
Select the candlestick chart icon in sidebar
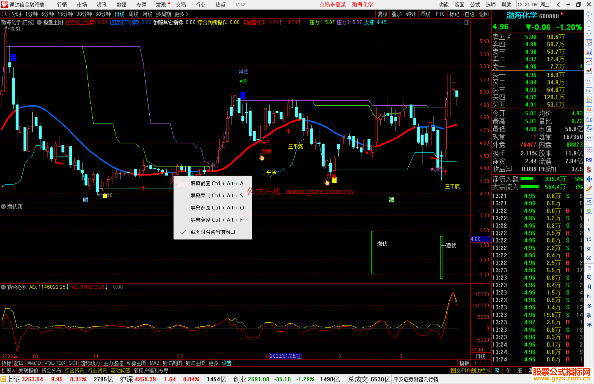[589, 71]
